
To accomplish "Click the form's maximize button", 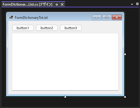I will click(x=107, y=17).
